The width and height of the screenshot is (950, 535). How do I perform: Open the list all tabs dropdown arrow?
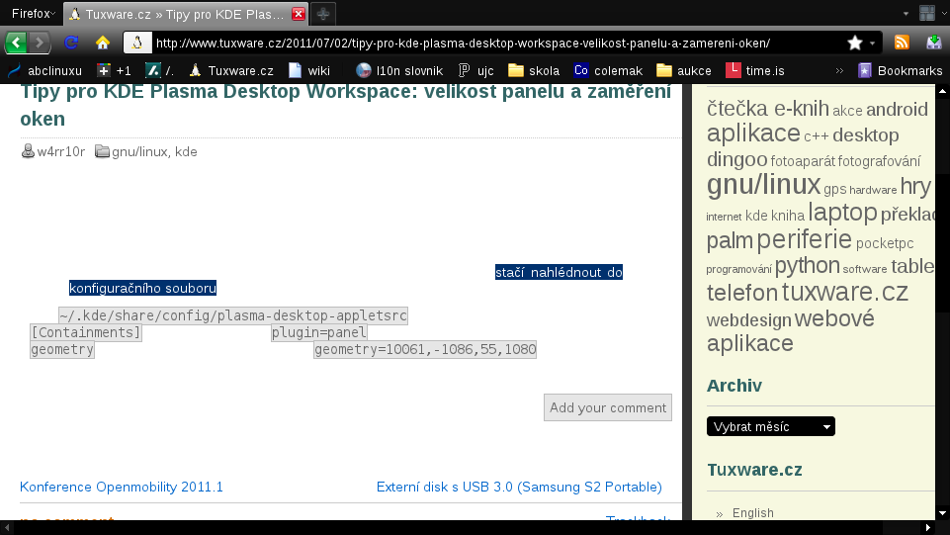(906, 13)
